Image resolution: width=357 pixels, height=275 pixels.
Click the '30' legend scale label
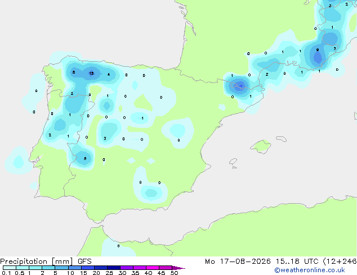[x=122, y=273]
